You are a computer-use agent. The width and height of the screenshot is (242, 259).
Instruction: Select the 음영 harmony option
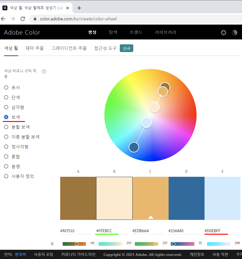tap(6, 166)
